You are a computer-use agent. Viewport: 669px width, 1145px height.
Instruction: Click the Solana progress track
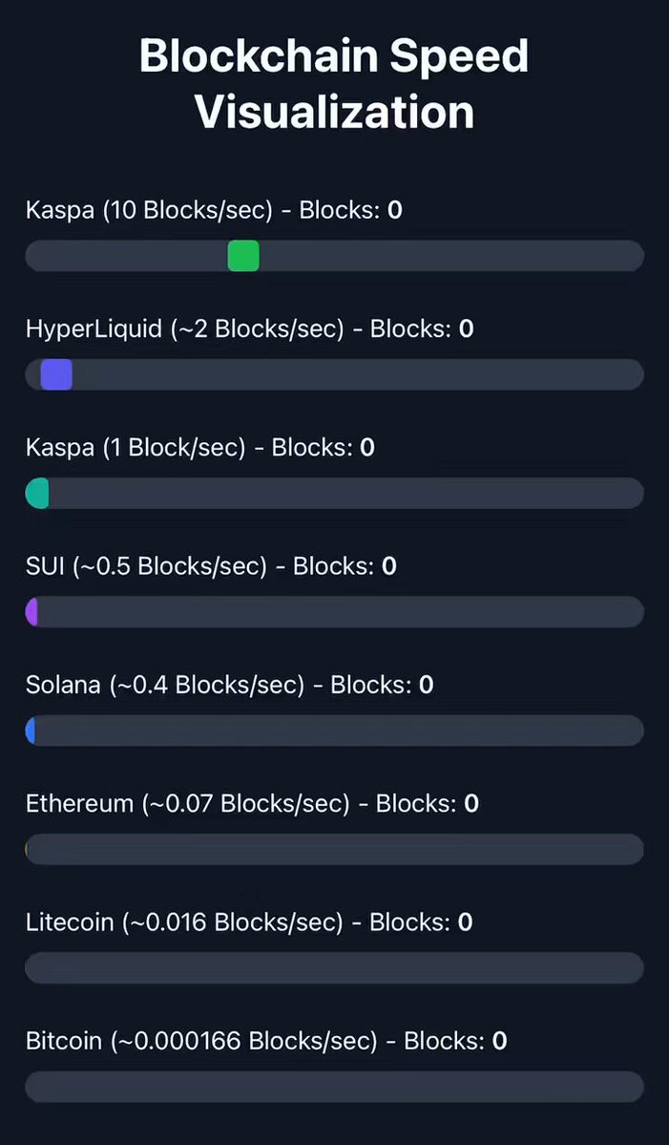coord(382,731)
